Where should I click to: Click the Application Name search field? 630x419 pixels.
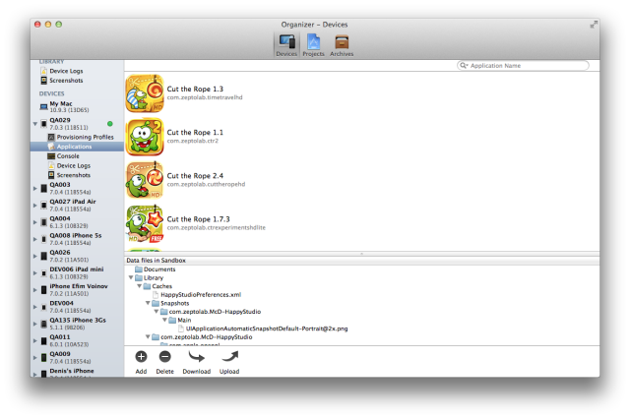[x=523, y=66]
